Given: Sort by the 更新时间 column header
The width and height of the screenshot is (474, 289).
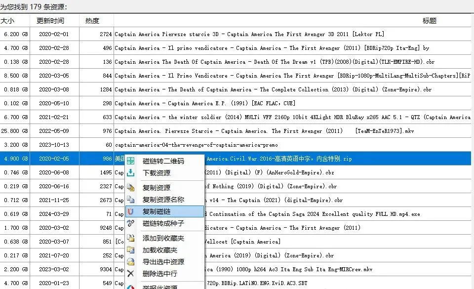Looking at the screenshot, I should tap(54, 21).
